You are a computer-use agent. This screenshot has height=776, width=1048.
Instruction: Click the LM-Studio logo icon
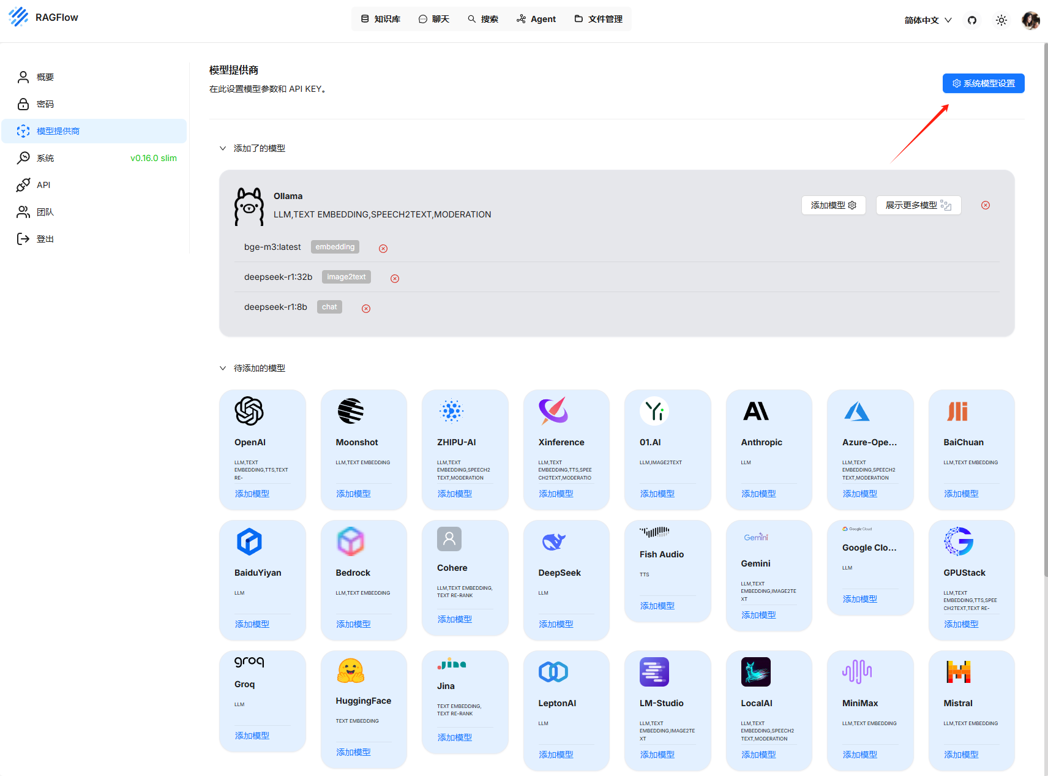click(654, 672)
